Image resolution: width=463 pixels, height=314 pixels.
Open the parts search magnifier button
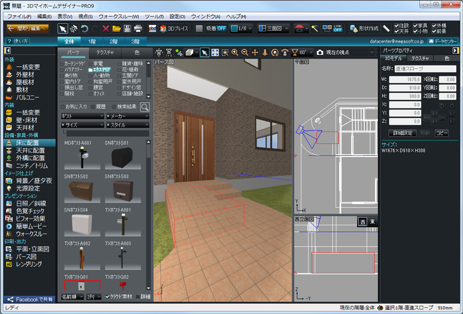[144, 107]
